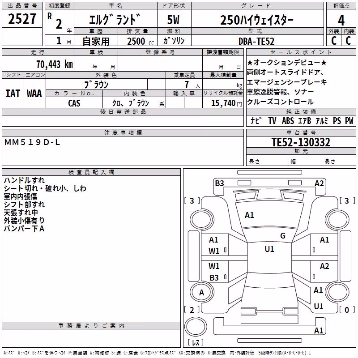The width and height of the screenshot is (358, 358).
Task: Select the fuel type ガソリン
Action: click(x=174, y=41)
